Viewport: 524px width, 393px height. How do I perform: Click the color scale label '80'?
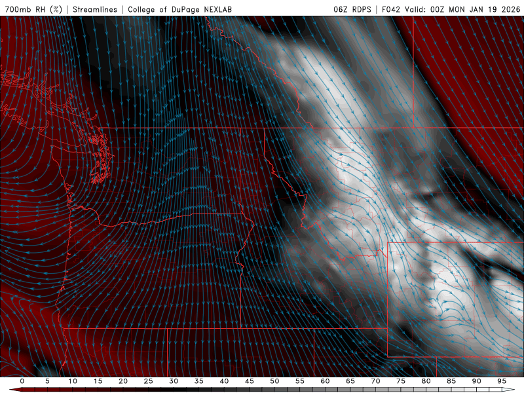tap(426, 381)
